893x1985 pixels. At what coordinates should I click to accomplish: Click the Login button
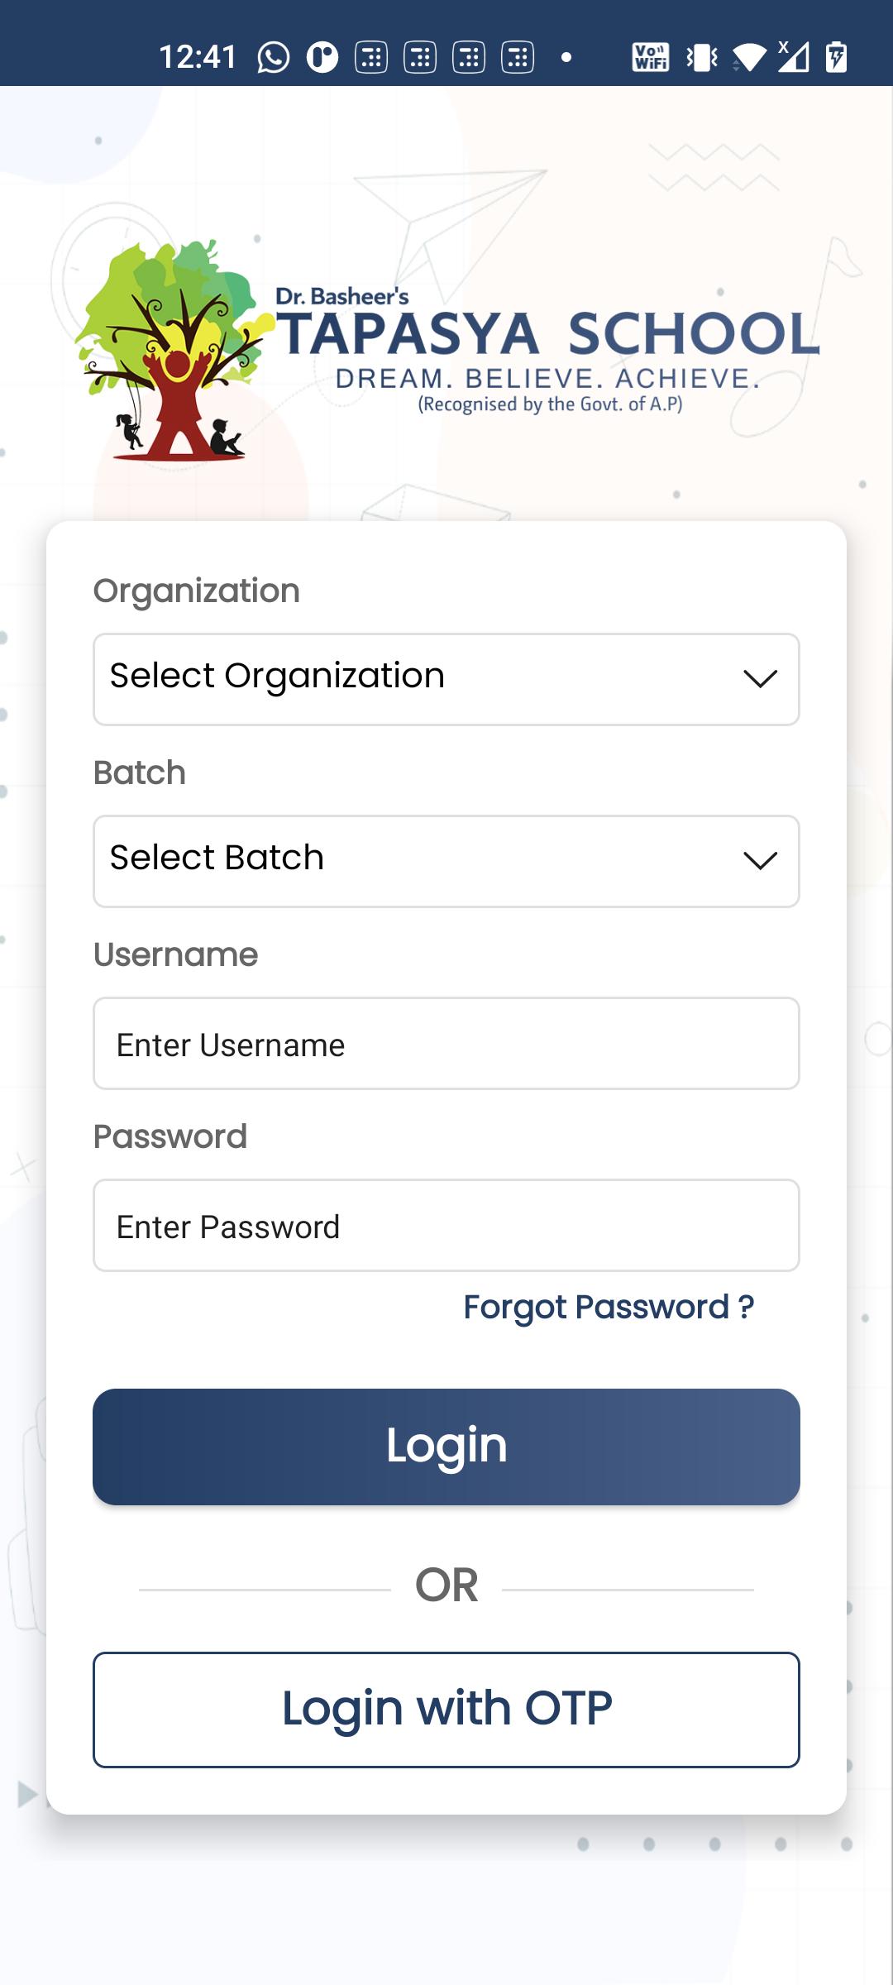pos(446,1447)
